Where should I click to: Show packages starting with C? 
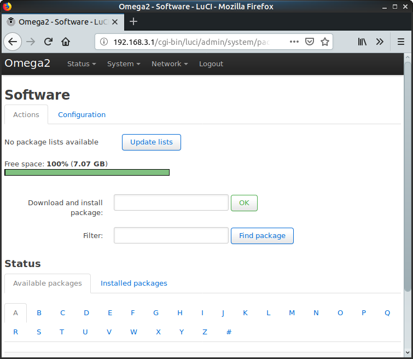(x=63, y=313)
